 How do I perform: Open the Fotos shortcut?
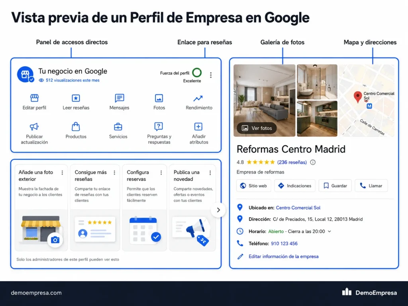159,102
